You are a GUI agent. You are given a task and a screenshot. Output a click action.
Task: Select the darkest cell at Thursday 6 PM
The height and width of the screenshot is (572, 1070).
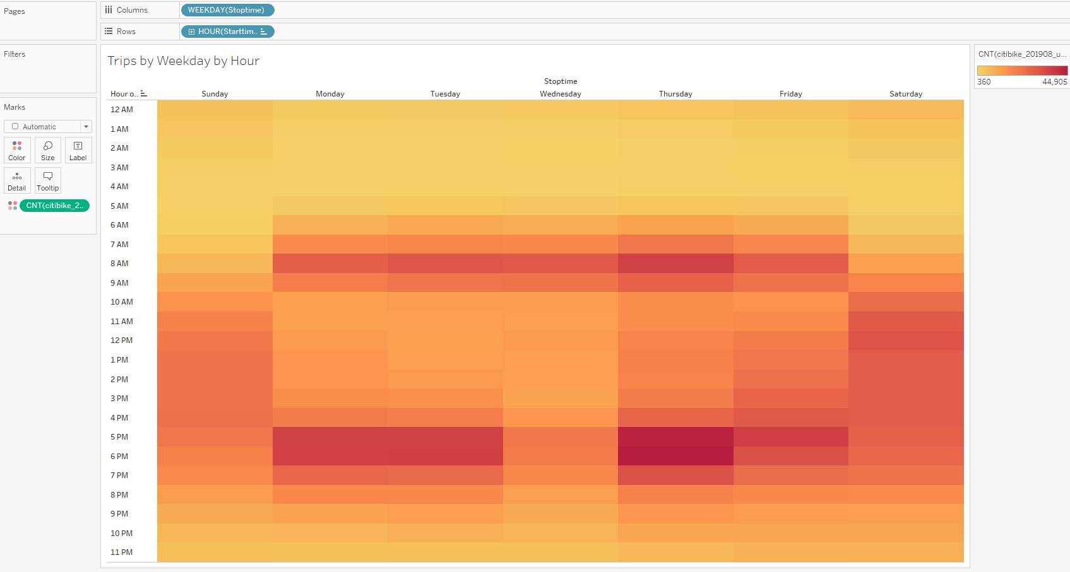pyautogui.click(x=675, y=456)
